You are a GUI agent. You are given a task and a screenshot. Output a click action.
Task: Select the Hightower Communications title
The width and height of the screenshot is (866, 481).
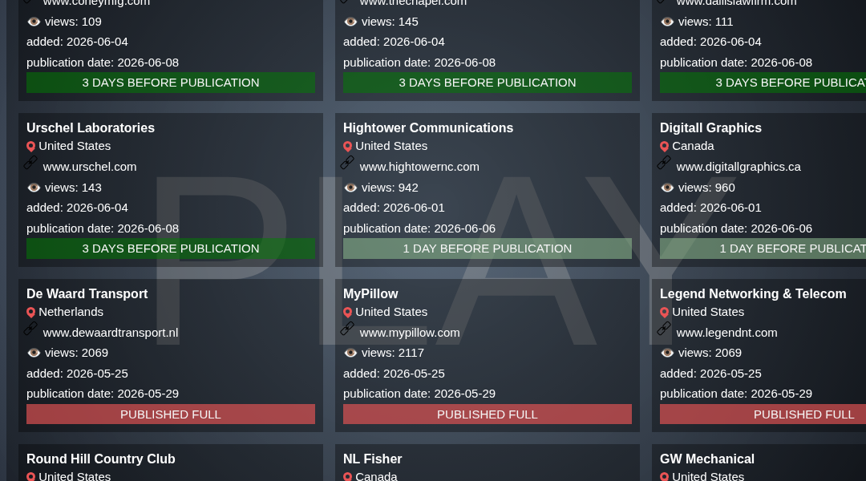[428, 127]
